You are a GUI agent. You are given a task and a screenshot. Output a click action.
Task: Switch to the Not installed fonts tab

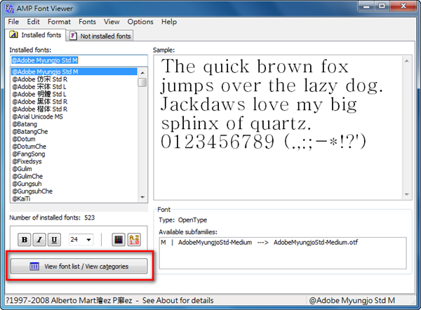pos(100,35)
